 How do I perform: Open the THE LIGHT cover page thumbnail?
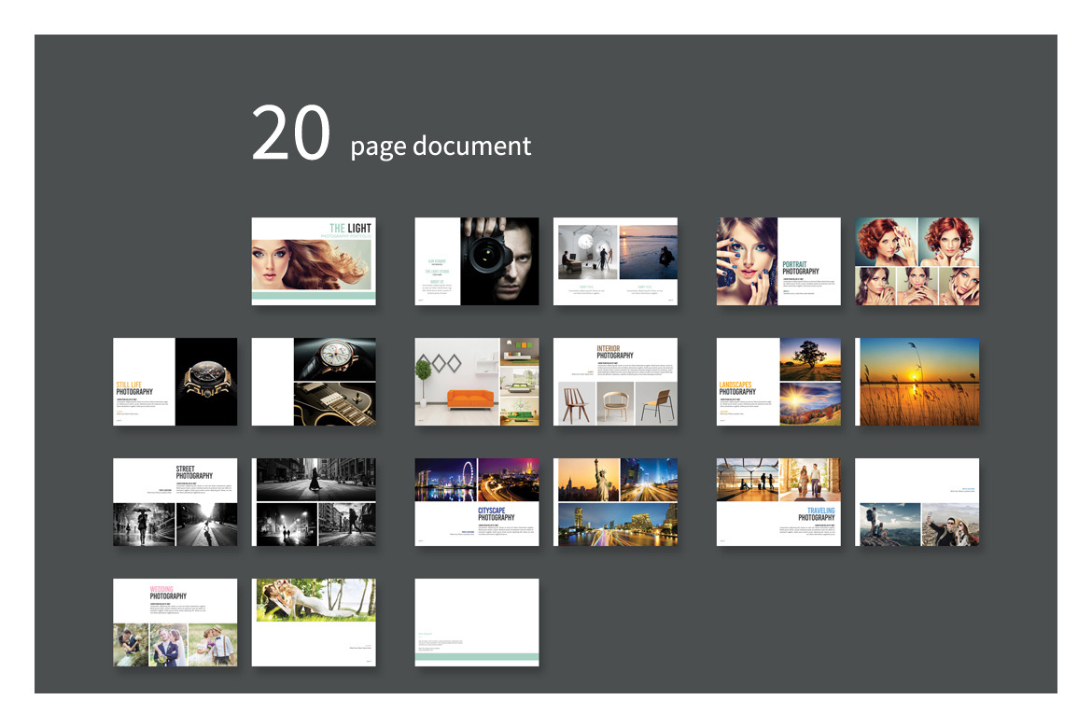coord(315,261)
